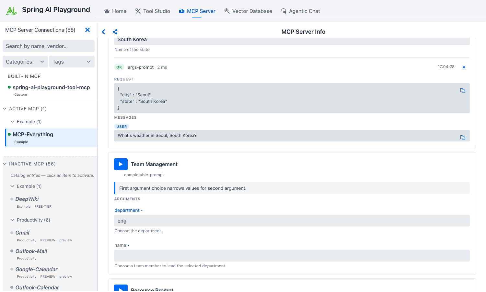Switch to the Tool Studio tab
The image size is (486, 292).
click(153, 11)
